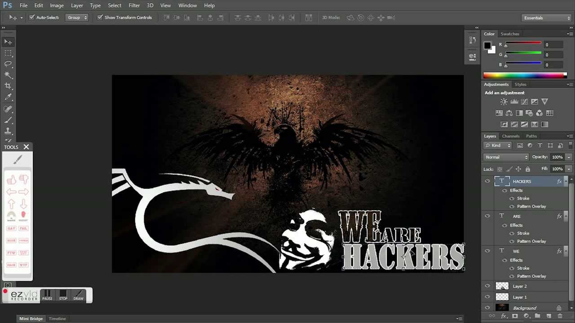Hide the WE text layer
This screenshot has width=575, height=323.
pos(487,251)
